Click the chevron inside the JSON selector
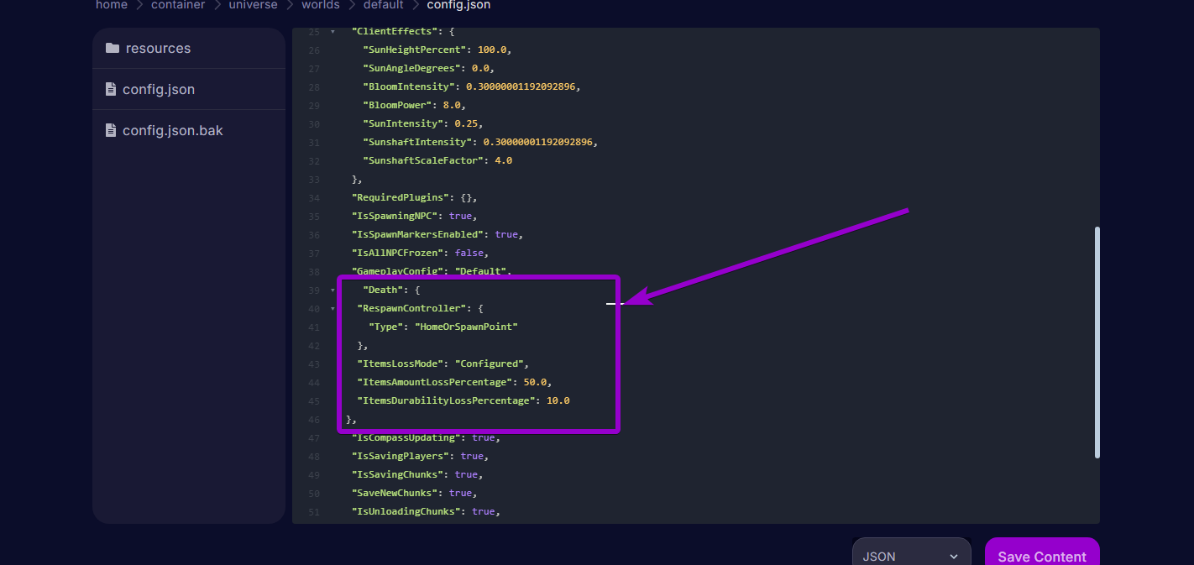Image resolution: width=1194 pixels, height=565 pixels. coord(953,556)
